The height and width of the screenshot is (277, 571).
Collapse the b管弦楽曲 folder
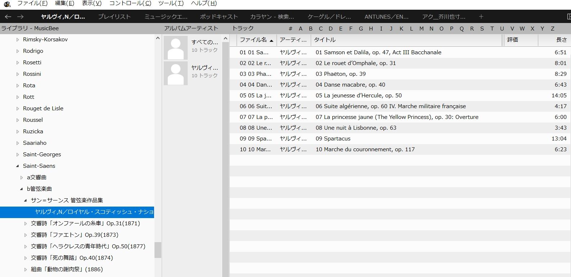(22, 189)
